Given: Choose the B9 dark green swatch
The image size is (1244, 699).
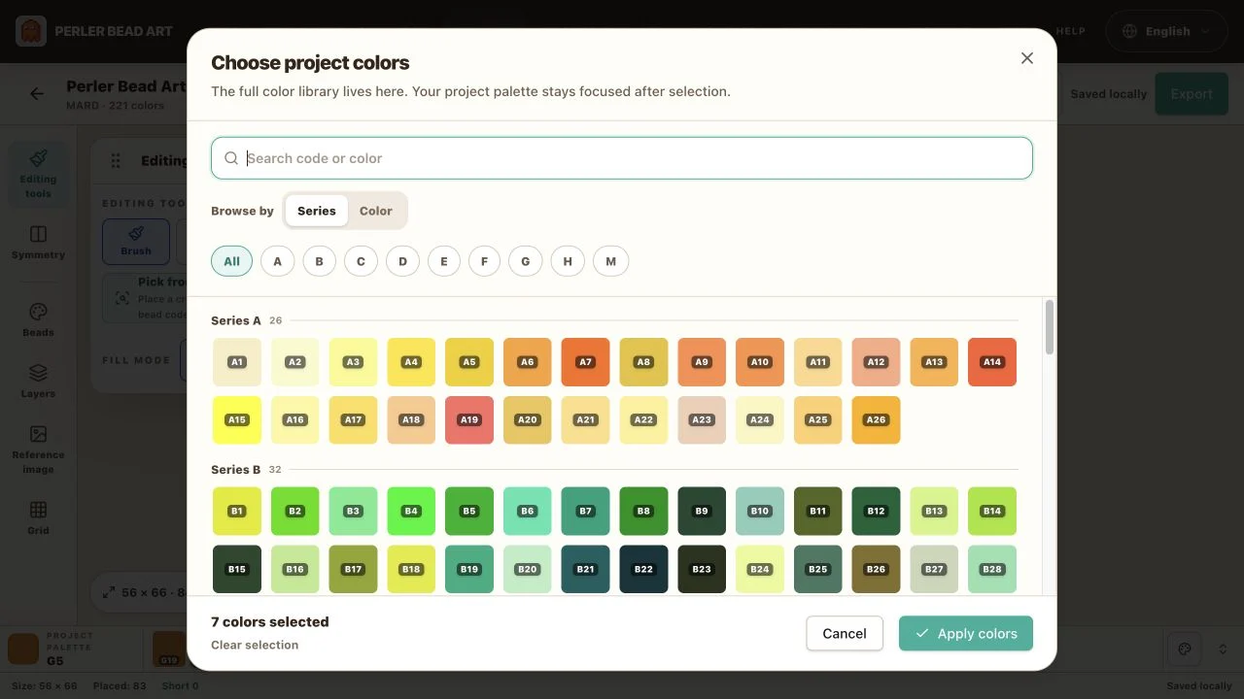Looking at the screenshot, I should pyautogui.click(x=702, y=512).
